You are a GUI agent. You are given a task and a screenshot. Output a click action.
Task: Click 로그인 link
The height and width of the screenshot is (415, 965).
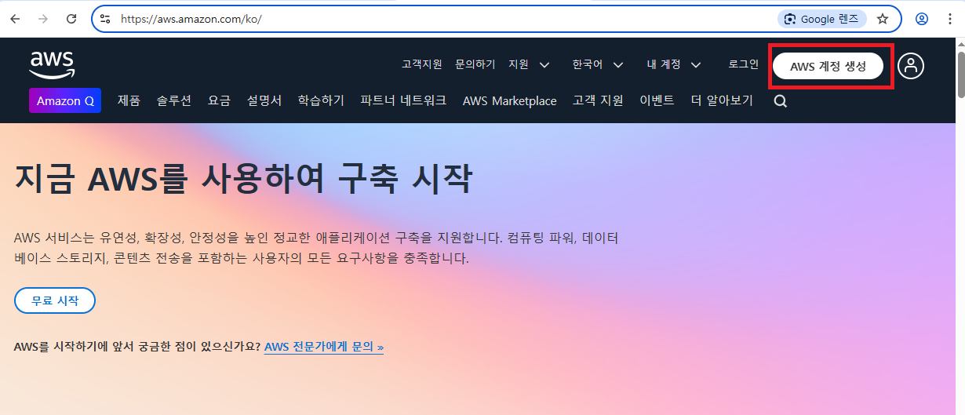pyautogui.click(x=744, y=64)
